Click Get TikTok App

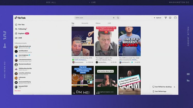(159, 91)
